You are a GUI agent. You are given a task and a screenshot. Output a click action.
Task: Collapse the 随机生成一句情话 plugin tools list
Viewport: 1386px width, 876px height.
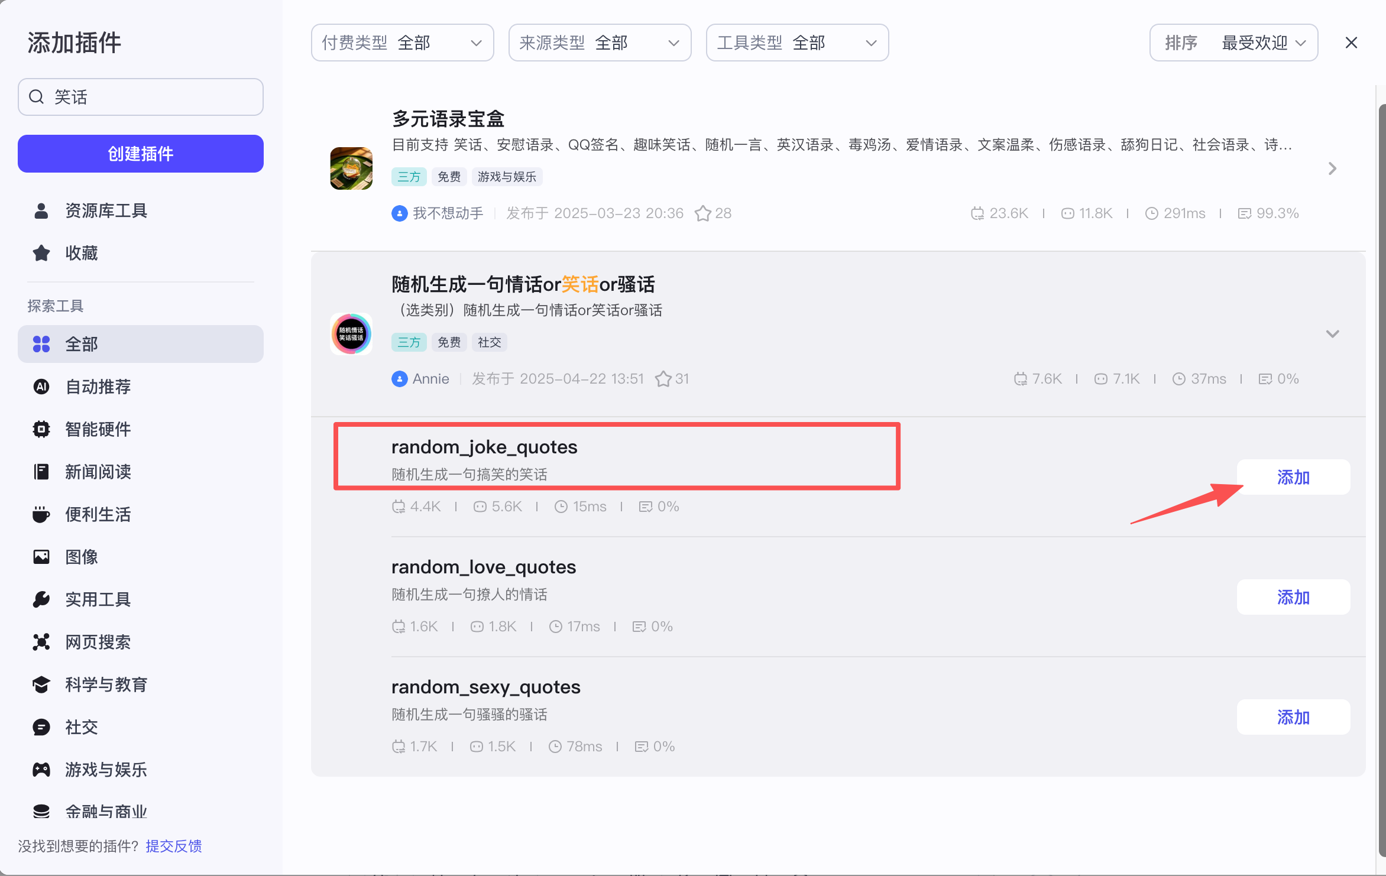(x=1332, y=334)
